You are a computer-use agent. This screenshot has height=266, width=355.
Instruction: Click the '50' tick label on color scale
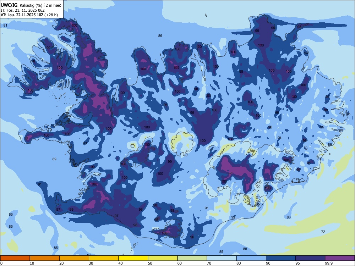pyautogui.click(x=150, y=263)
